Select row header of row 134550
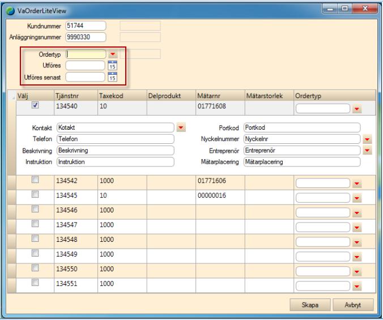This screenshot has height=320, width=383. point(12,271)
